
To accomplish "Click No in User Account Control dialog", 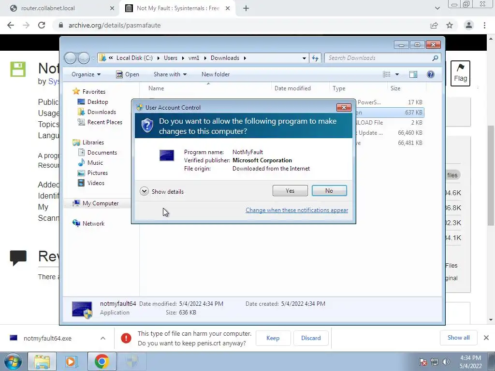I will 329,190.
